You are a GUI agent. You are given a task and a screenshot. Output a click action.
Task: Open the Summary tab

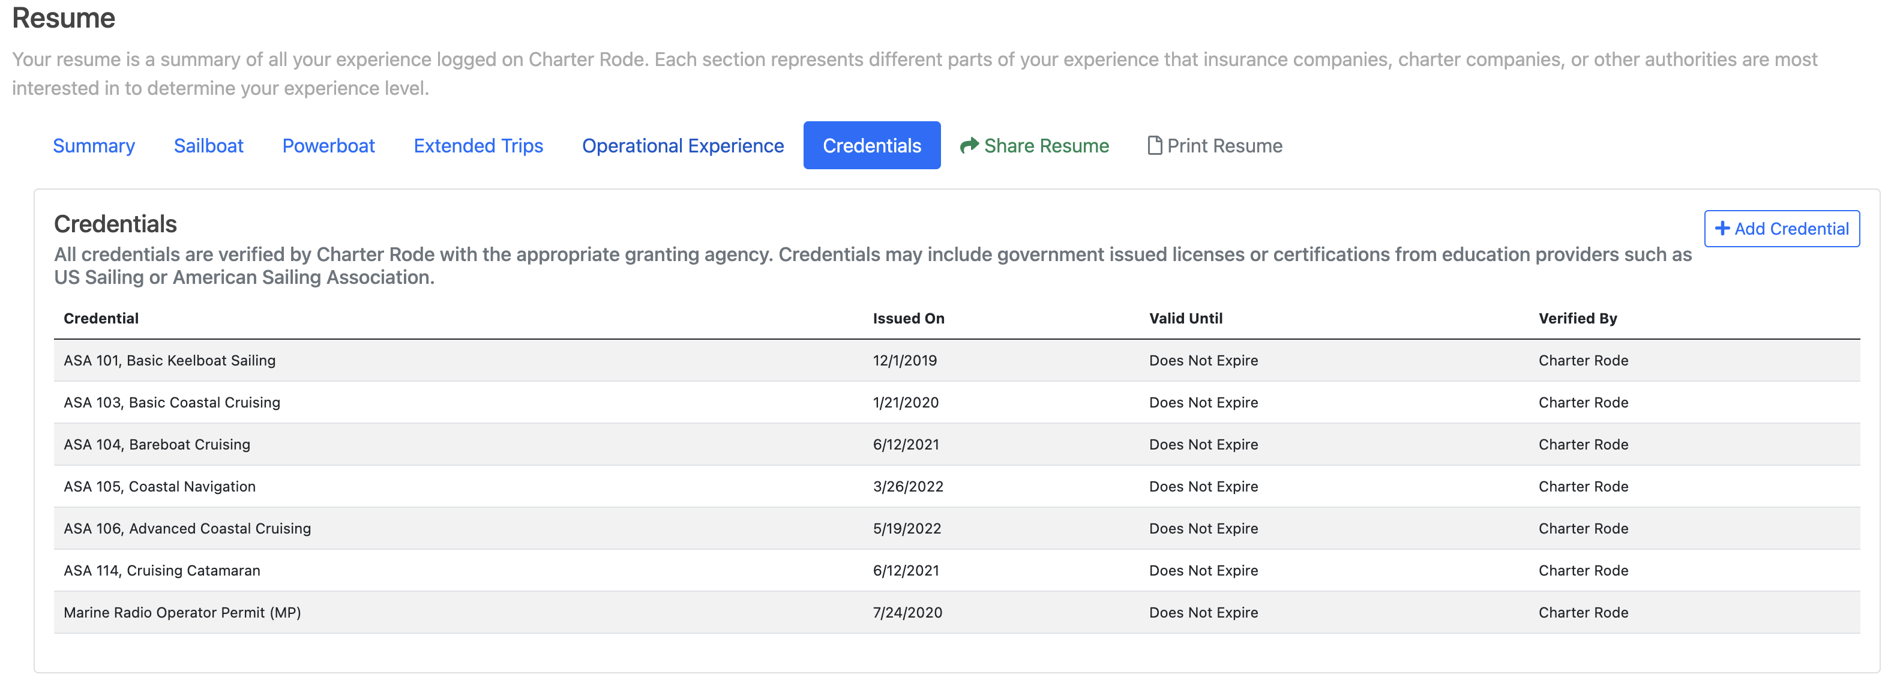94,145
